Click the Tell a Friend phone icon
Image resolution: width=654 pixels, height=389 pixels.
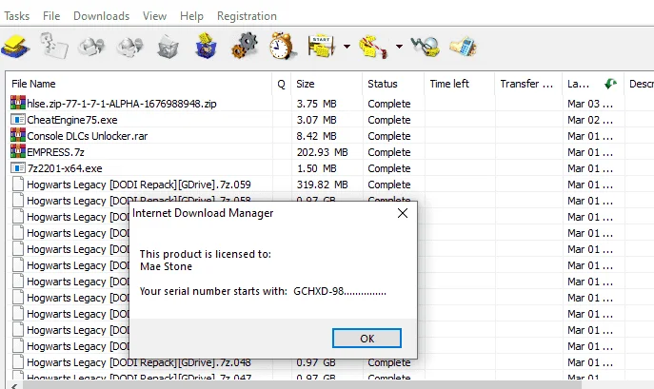(x=464, y=47)
